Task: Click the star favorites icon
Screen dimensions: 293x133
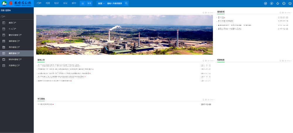Action: (x=278, y=3)
